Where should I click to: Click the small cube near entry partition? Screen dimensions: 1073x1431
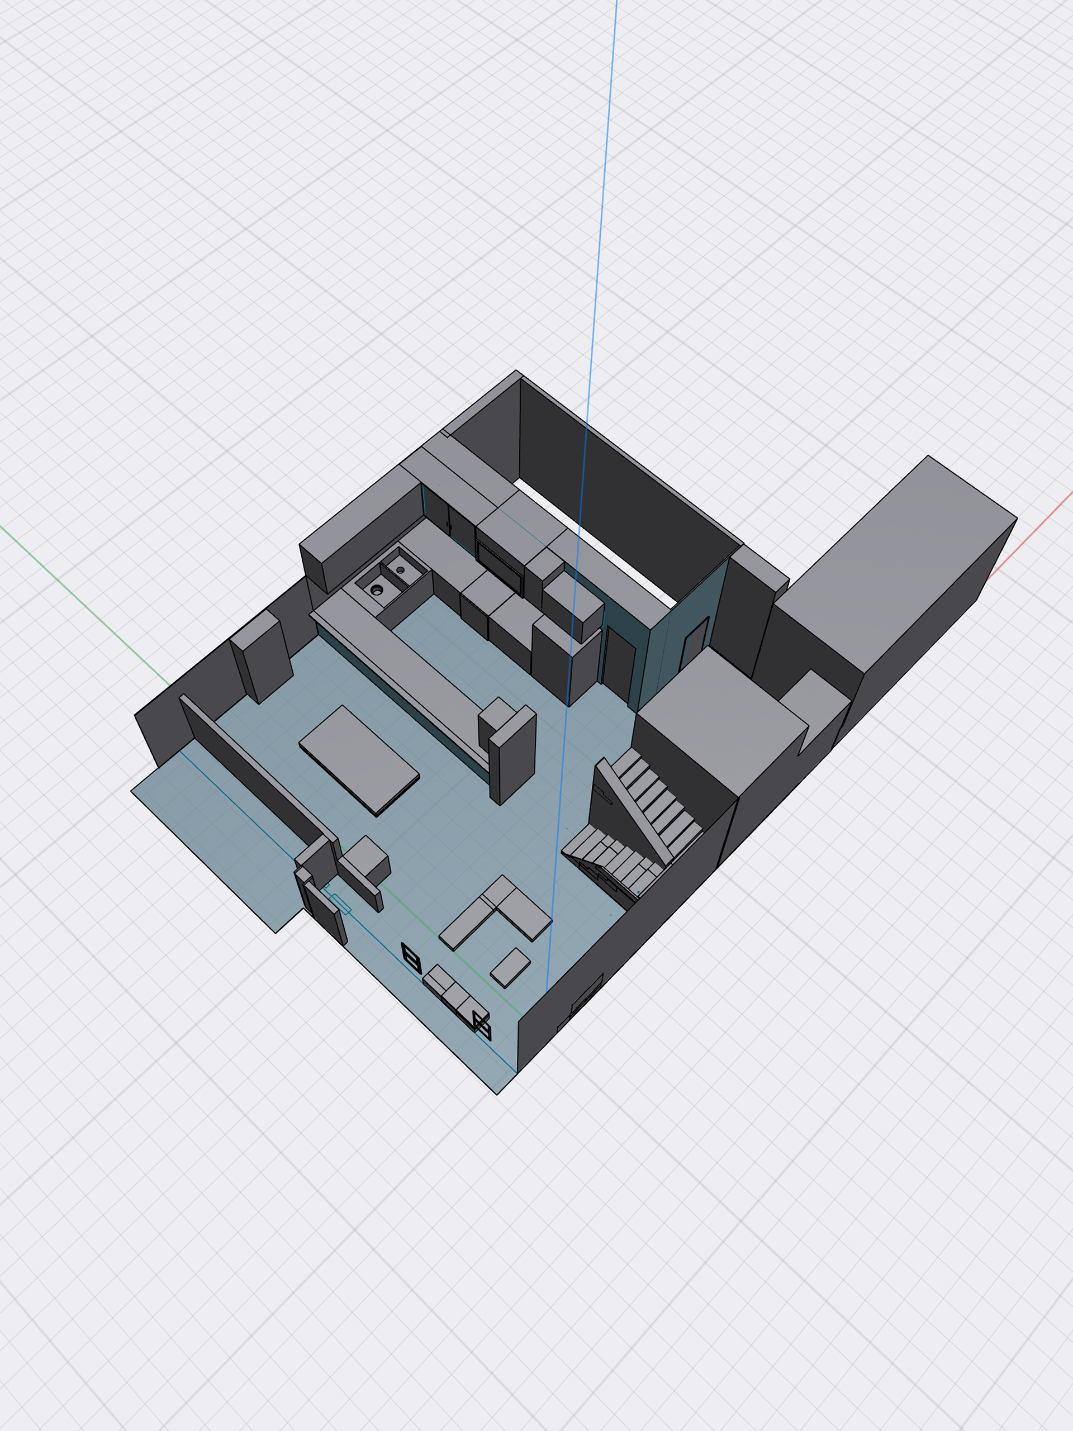[366, 856]
